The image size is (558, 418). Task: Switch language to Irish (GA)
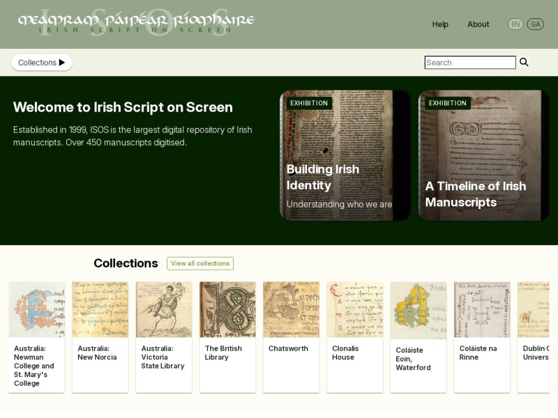(535, 24)
